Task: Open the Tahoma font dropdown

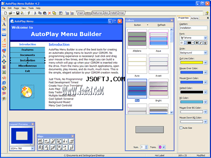Action: coord(206,38)
